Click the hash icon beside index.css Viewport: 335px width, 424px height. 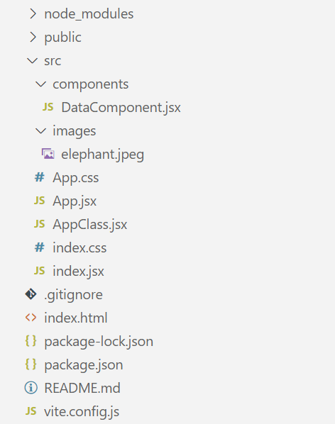pos(40,247)
